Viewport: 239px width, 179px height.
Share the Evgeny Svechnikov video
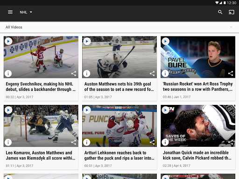tap(74, 73)
